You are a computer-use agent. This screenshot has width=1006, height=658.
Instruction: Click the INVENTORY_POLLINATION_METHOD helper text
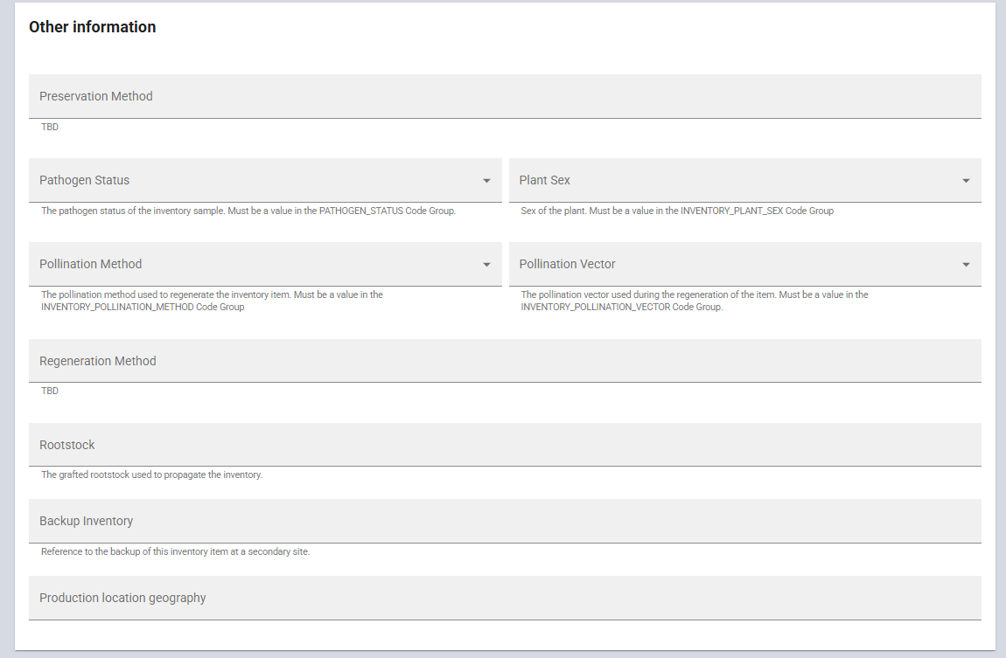[143, 308]
